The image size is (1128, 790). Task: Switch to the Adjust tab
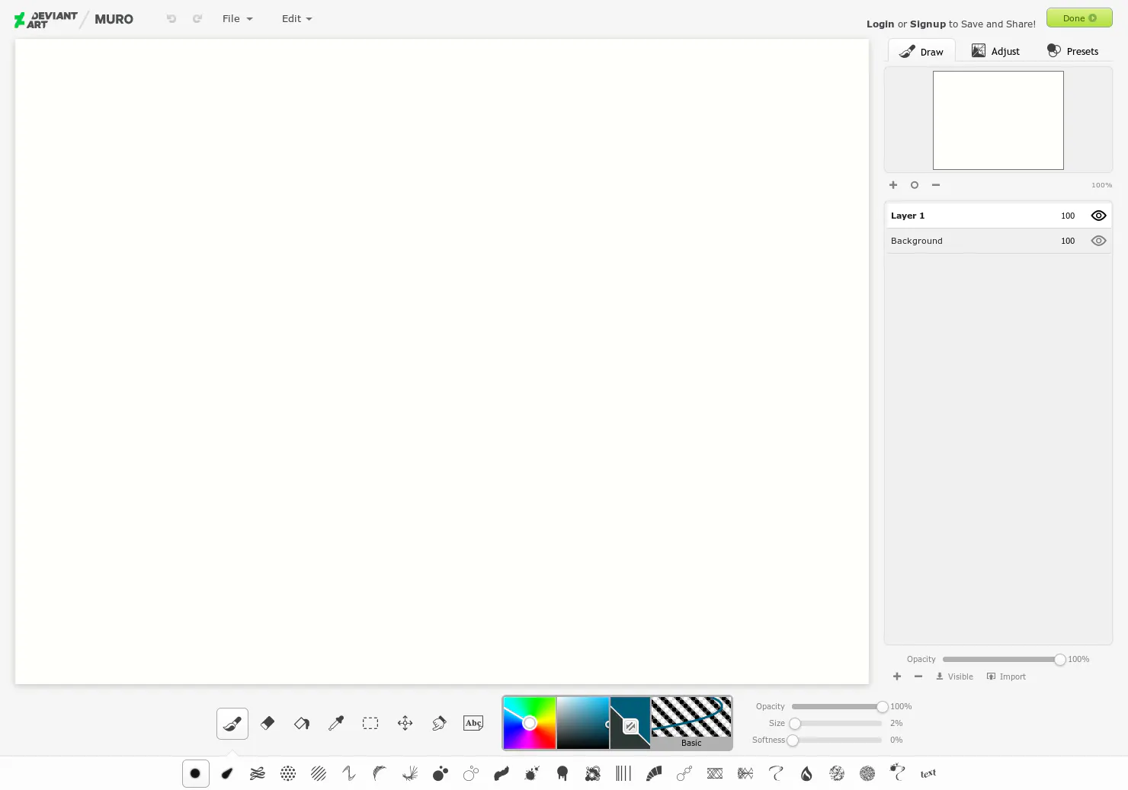(995, 51)
